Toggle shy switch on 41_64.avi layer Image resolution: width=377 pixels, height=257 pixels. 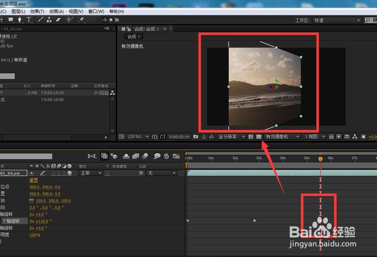tap(32, 173)
